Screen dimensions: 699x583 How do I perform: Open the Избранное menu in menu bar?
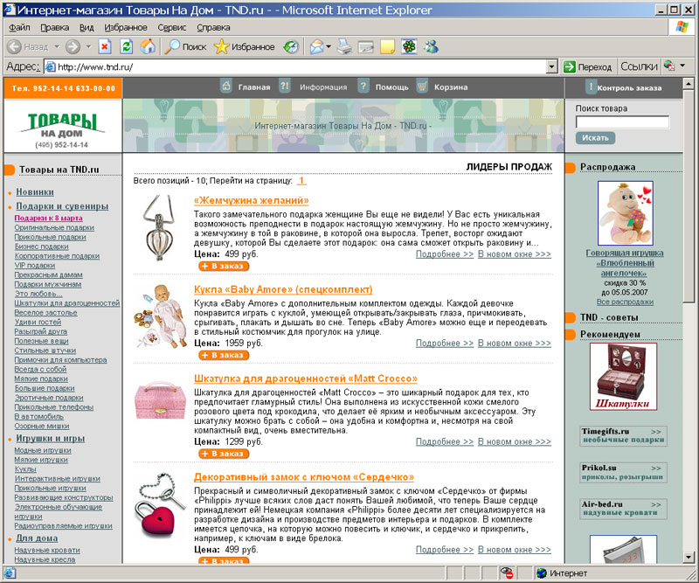pos(126,27)
